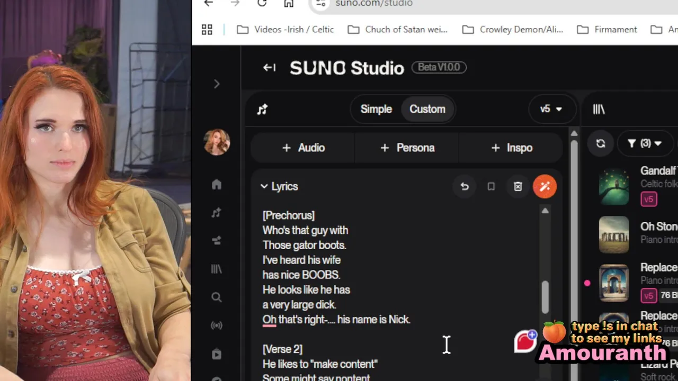Viewport: 678px width, 381px height.
Task: Add a Persona
Action: 407,148
